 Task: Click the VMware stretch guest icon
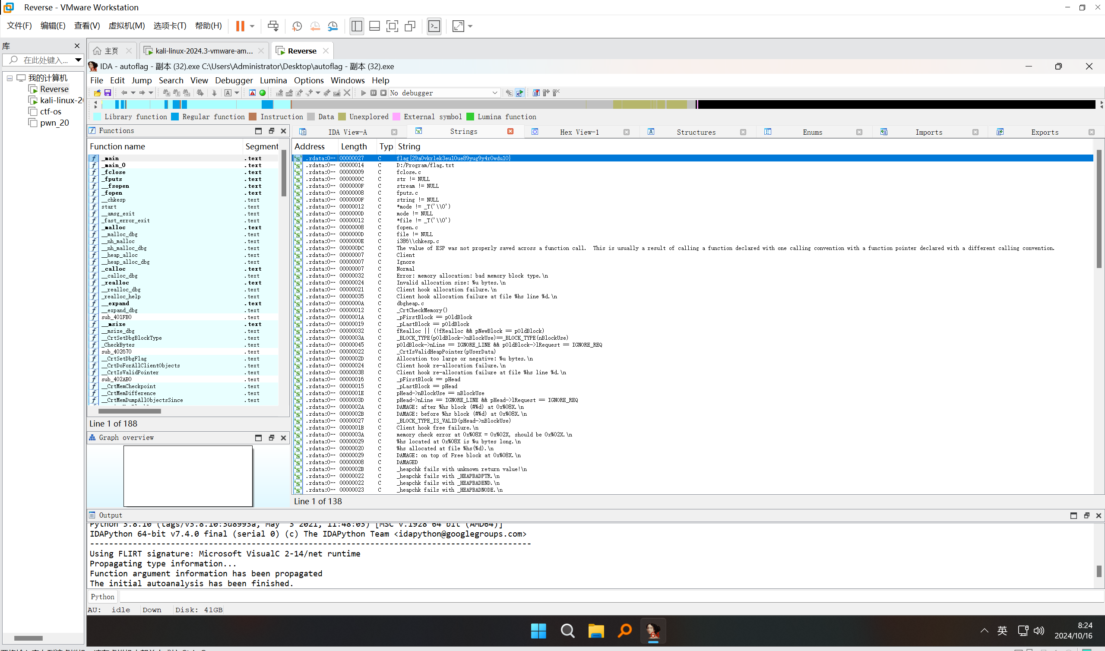pos(458,26)
